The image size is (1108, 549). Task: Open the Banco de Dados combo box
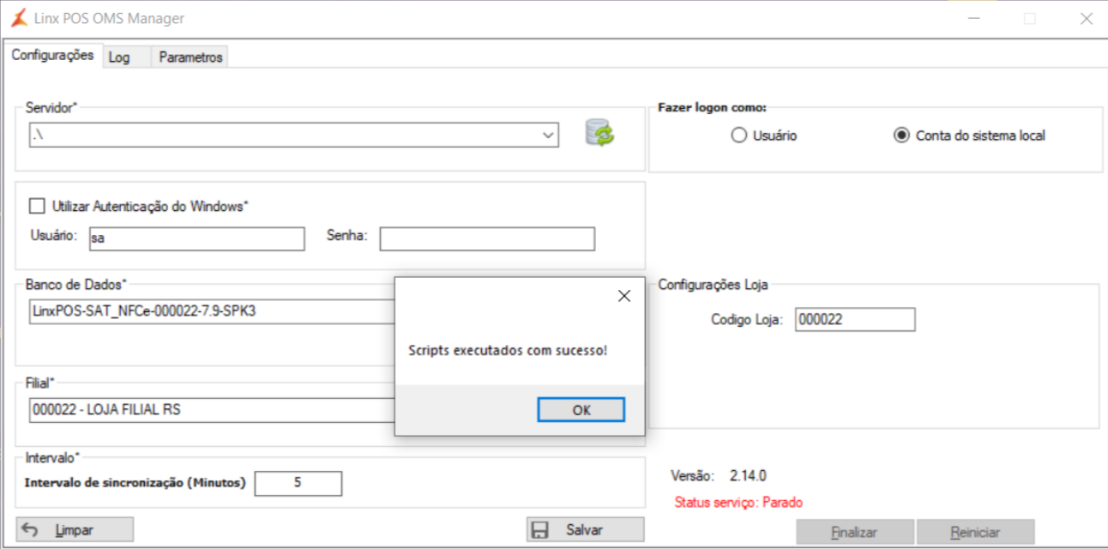(x=212, y=311)
